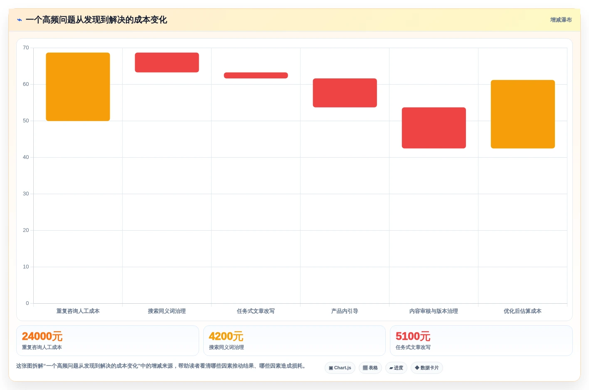Click y-axis value 40
Image resolution: width=589 pixels, height=390 pixels.
(x=26, y=157)
